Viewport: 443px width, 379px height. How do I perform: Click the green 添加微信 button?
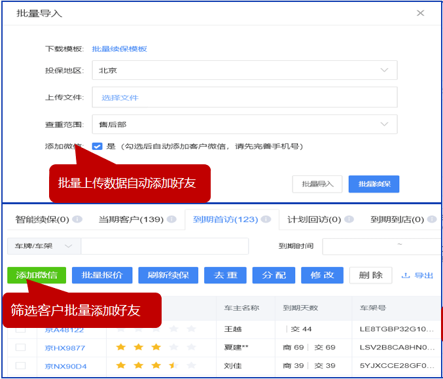tap(37, 276)
